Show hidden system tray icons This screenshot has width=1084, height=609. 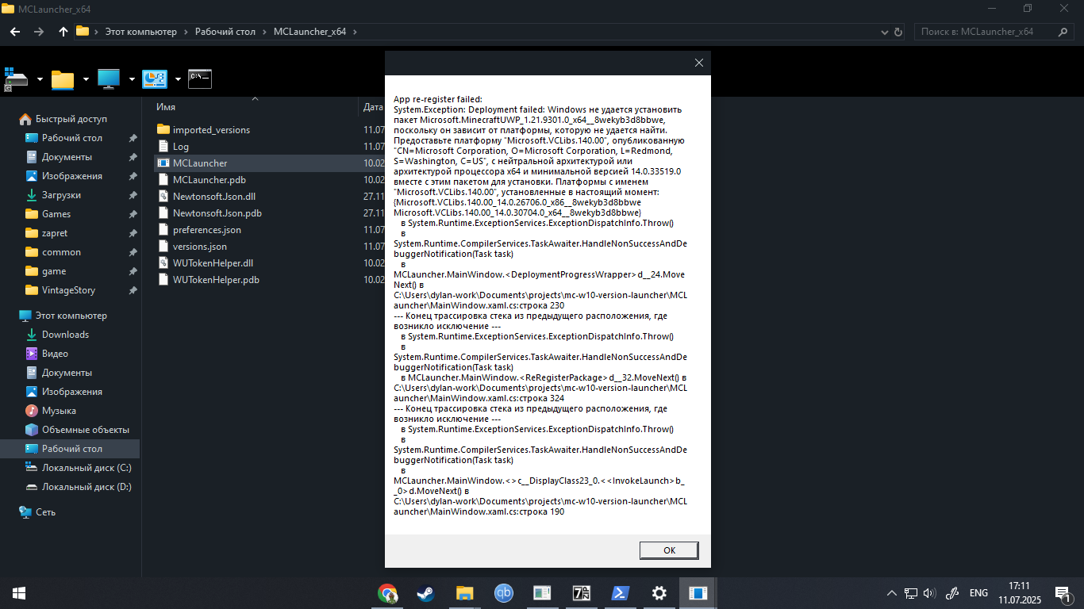[x=892, y=593]
